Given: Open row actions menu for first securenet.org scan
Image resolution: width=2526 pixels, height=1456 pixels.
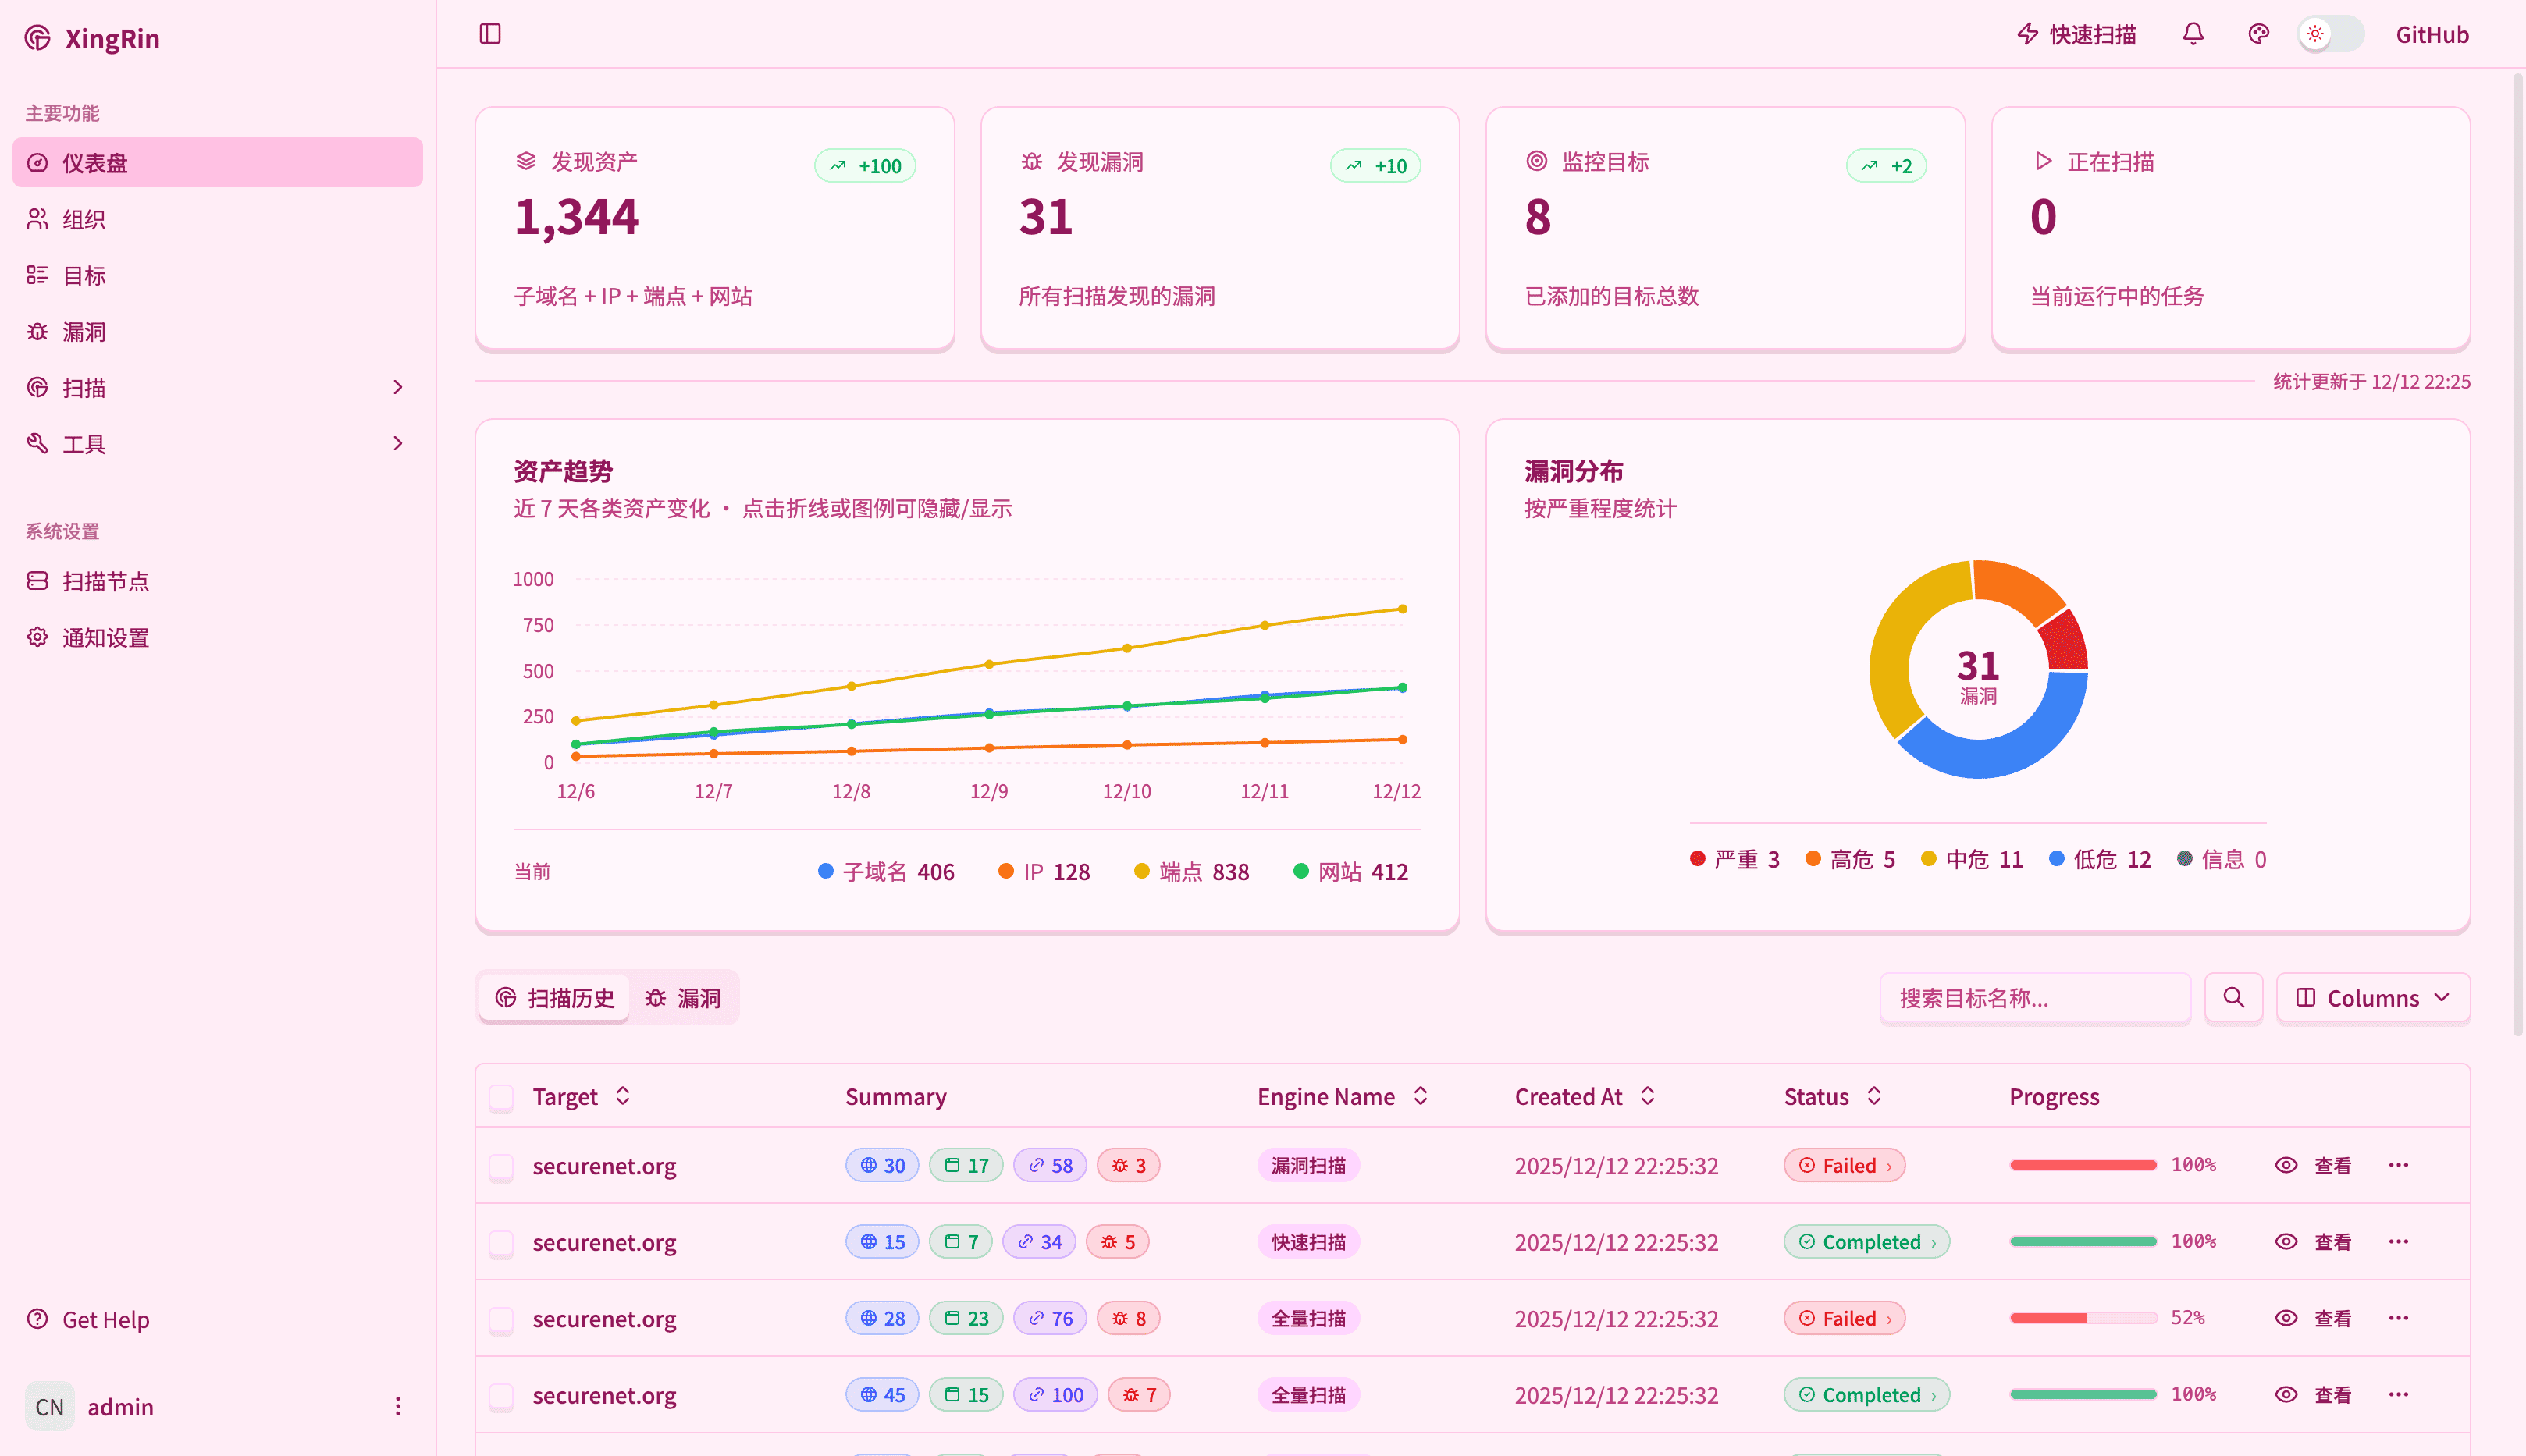Looking at the screenshot, I should [2398, 1165].
